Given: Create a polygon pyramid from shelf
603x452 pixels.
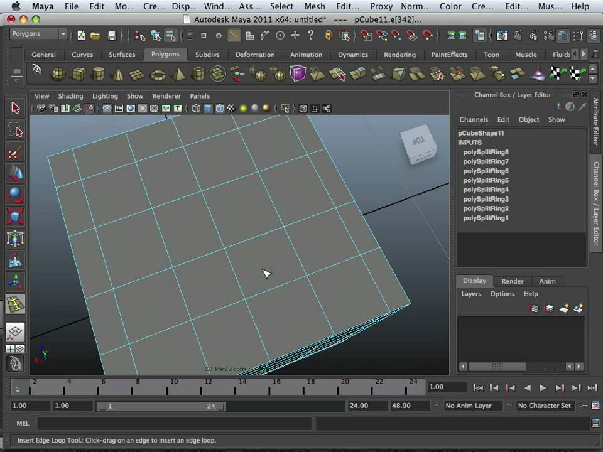Looking at the screenshot, I should pos(178,74).
